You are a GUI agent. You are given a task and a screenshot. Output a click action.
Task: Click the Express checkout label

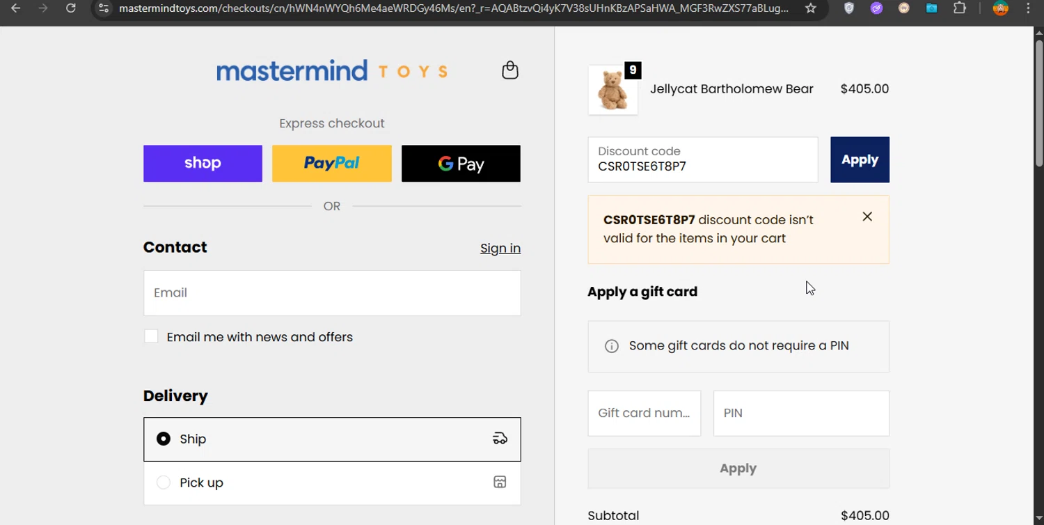pyautogui.click(x=332, y=123)
